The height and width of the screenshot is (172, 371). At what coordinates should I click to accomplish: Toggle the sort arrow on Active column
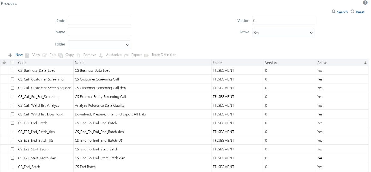tap(366, 63)
